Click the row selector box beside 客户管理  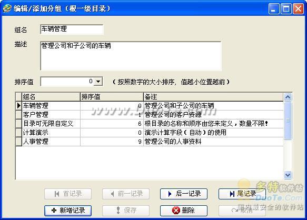pos(18,115)
